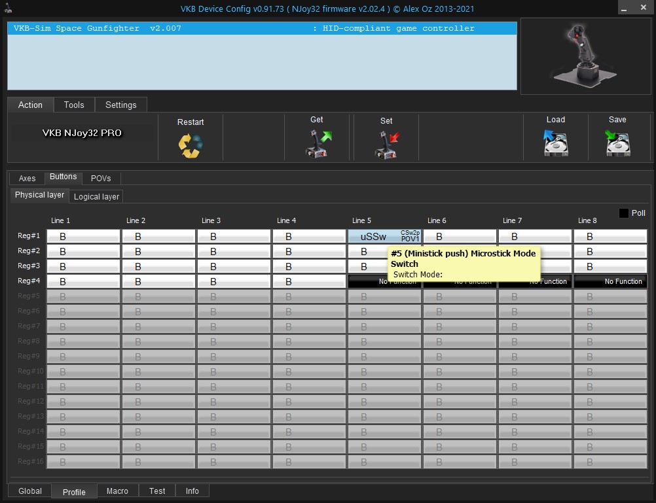Select the Logical layer tab
The image size is (656, 503).
coord(96,196)
